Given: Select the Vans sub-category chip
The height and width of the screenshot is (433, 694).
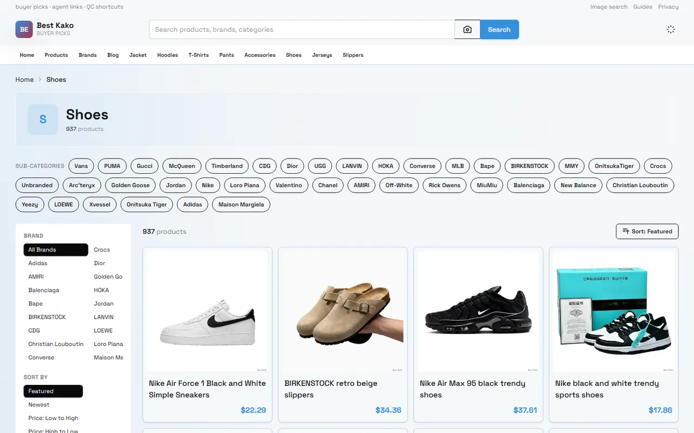Looking at the screenshot, I should pyautogui.click(x=81, y=166).
